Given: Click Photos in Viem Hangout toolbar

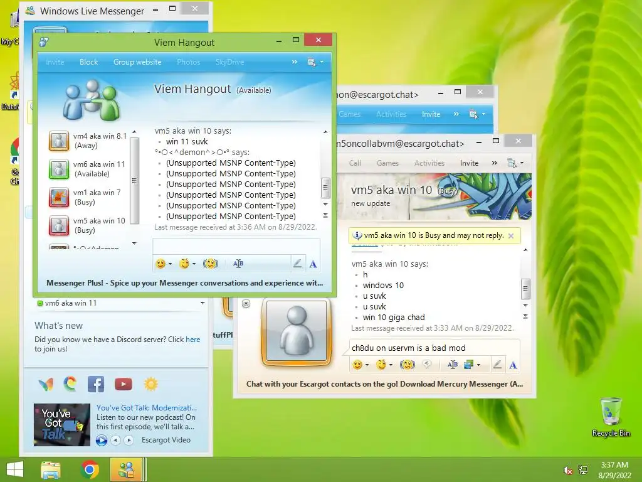Looking at the screenshot, I should point(188,62).
